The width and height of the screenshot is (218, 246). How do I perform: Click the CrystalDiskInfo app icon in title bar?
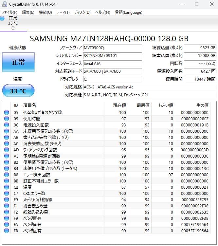(4, 4)
